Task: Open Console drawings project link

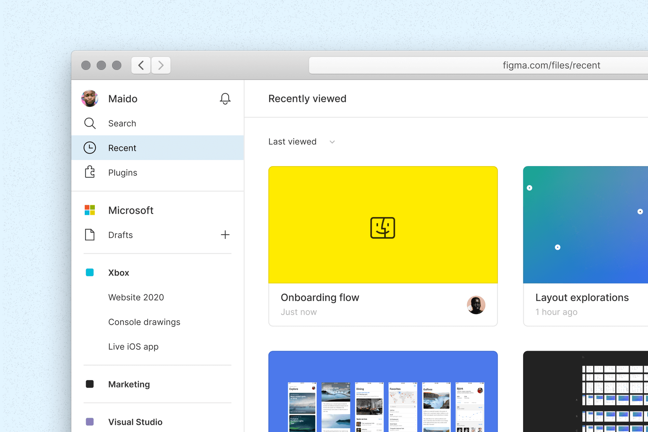Action: pos(144,322)
